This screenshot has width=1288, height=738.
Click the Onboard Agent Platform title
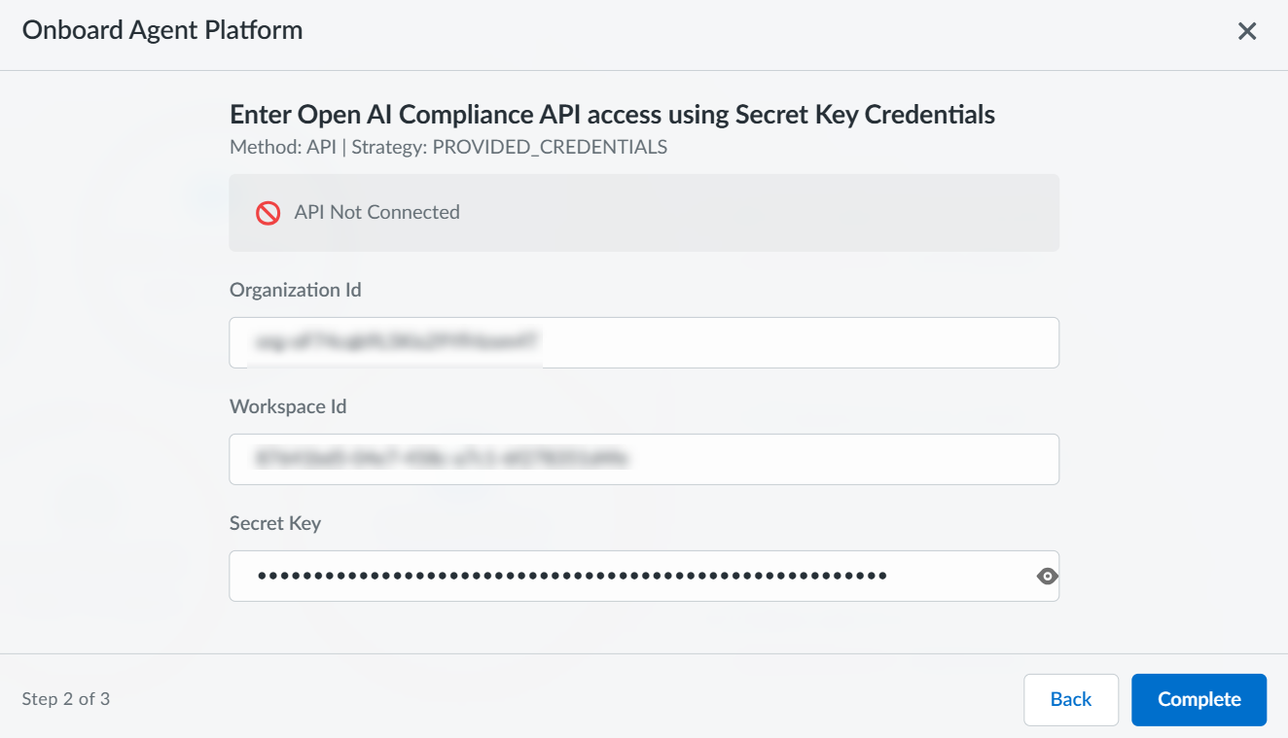coord(162,30)
